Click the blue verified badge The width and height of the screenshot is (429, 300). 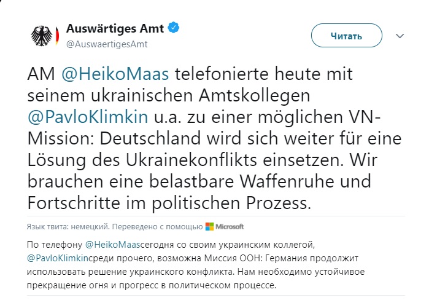(174, 29)
